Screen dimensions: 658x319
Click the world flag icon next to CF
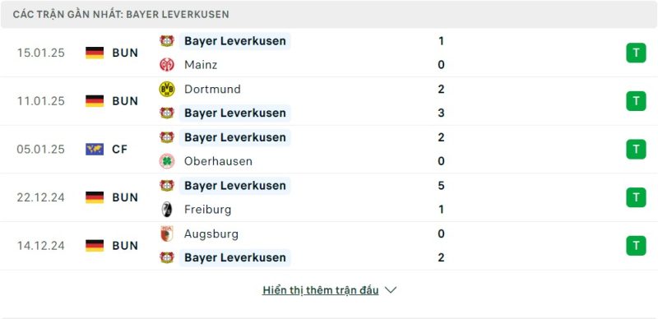[x=95, y=149]
